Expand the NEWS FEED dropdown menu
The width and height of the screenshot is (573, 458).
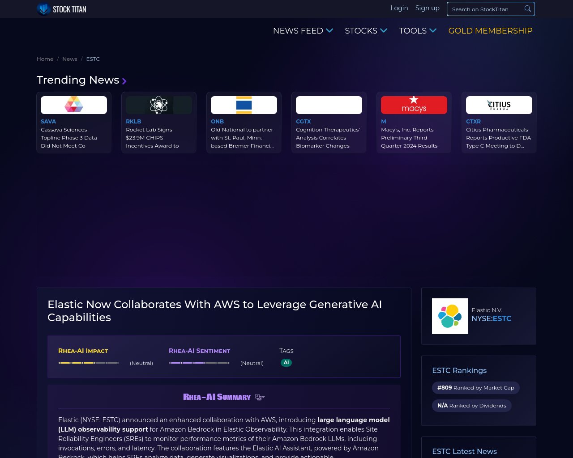click(x=303, y=31)
